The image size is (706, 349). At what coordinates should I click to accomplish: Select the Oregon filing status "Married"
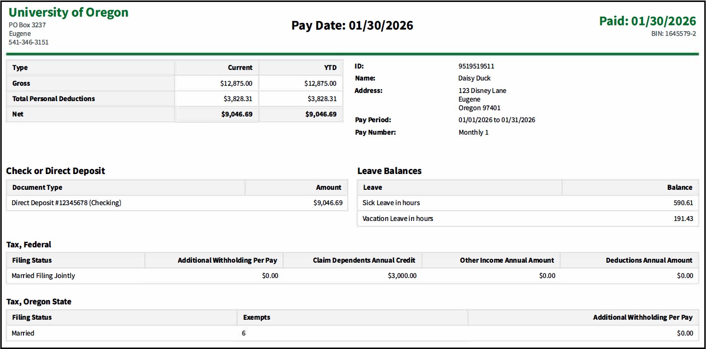[x=23, y=333]
